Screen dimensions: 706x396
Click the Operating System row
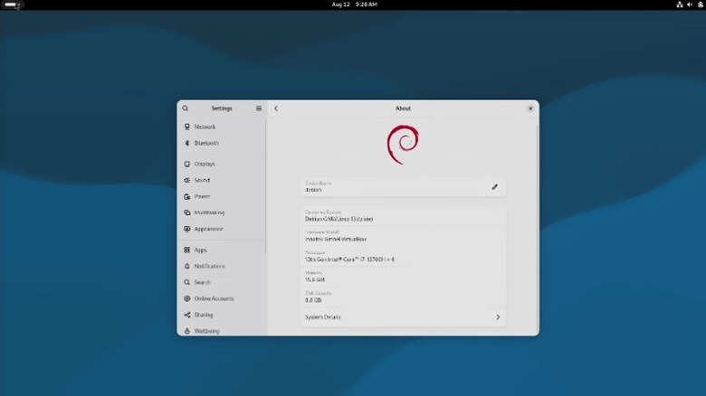point(403,215)
